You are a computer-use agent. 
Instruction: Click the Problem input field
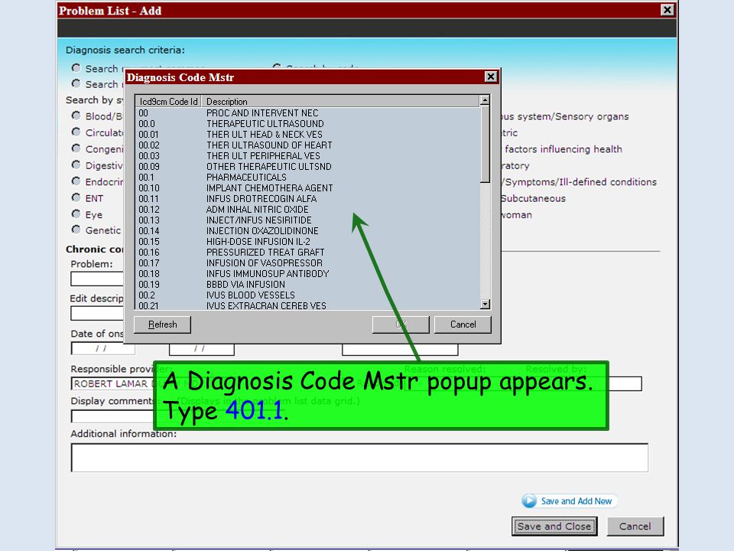(x=97, y=279)
